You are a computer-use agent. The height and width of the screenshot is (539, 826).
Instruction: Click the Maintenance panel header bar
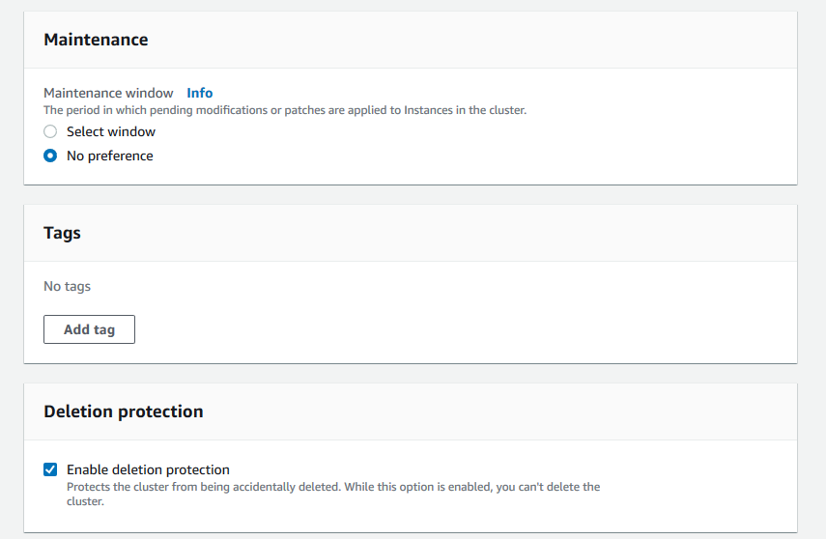pos(483,40)
